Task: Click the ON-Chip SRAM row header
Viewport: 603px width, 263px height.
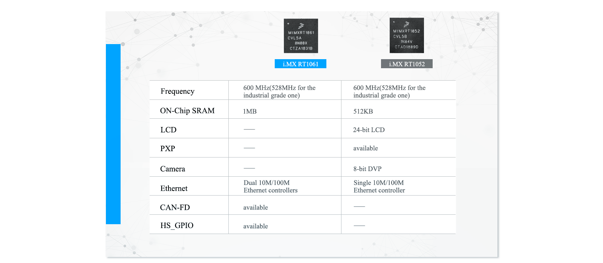Action: click(187, 110)
